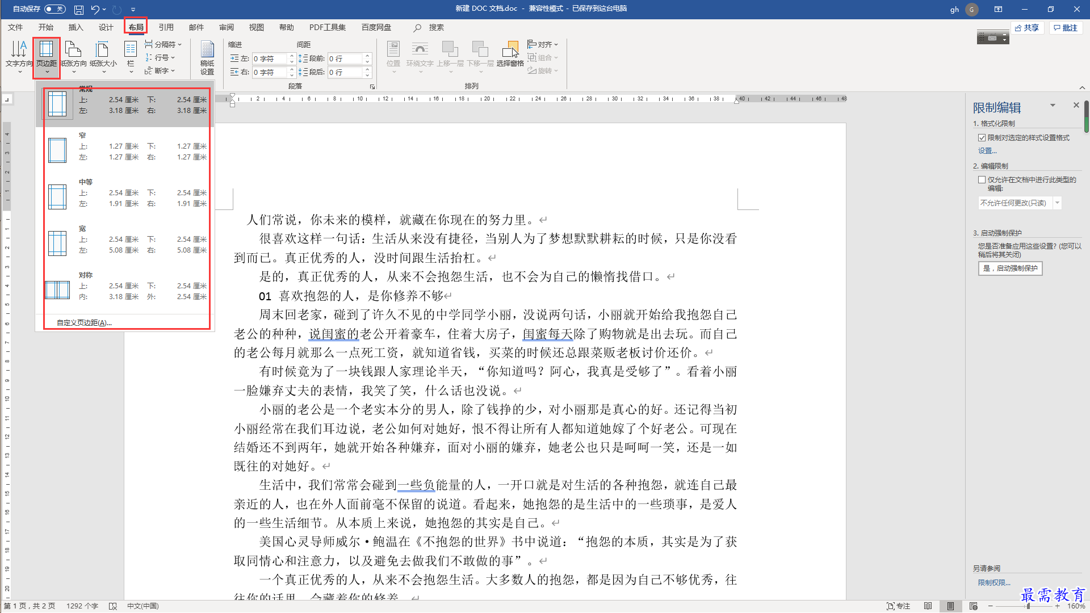Open the Selection Pane (选择窗格)
Viewport: 1090px width, 613px height.
tap(510, 54)
